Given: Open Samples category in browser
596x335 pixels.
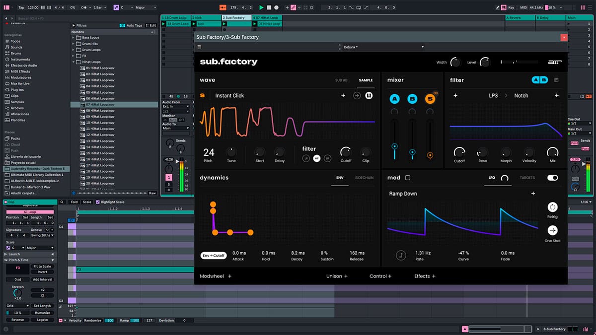Looking at the screenshot, I should point(17,102).
